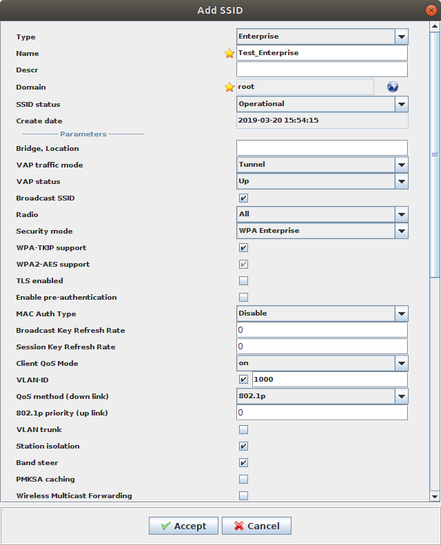The width and height of the screenshot is (441, 545).
Task: Click the star icon beside the Name field
Action: point(229,53)
